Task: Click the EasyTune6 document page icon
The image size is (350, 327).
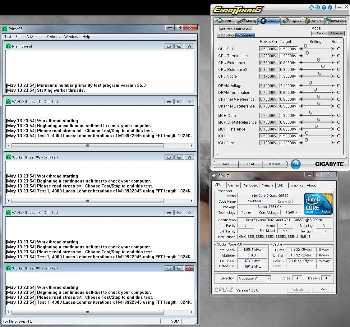Action: (x=311, y=8)
